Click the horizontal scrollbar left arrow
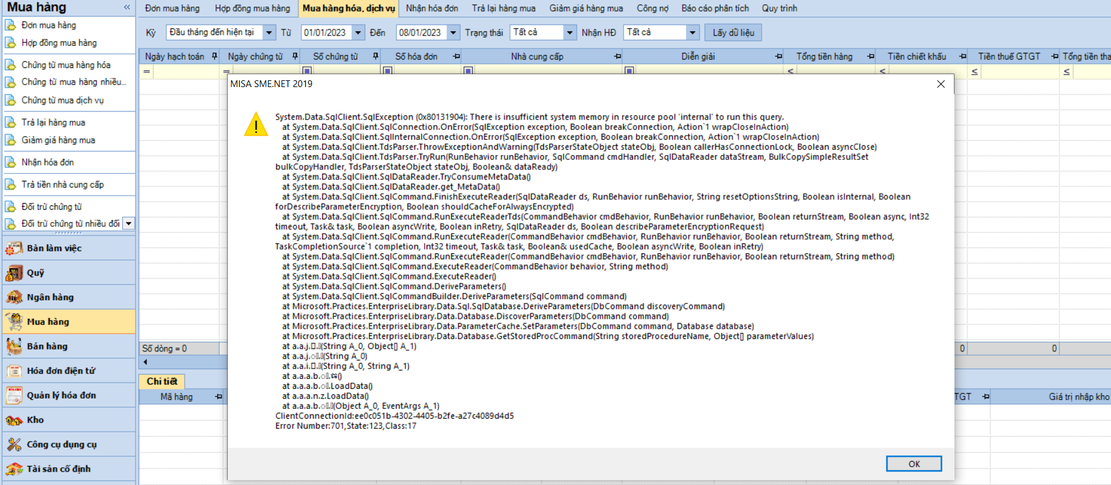The image size is (1111, 485). pos(145,362)
